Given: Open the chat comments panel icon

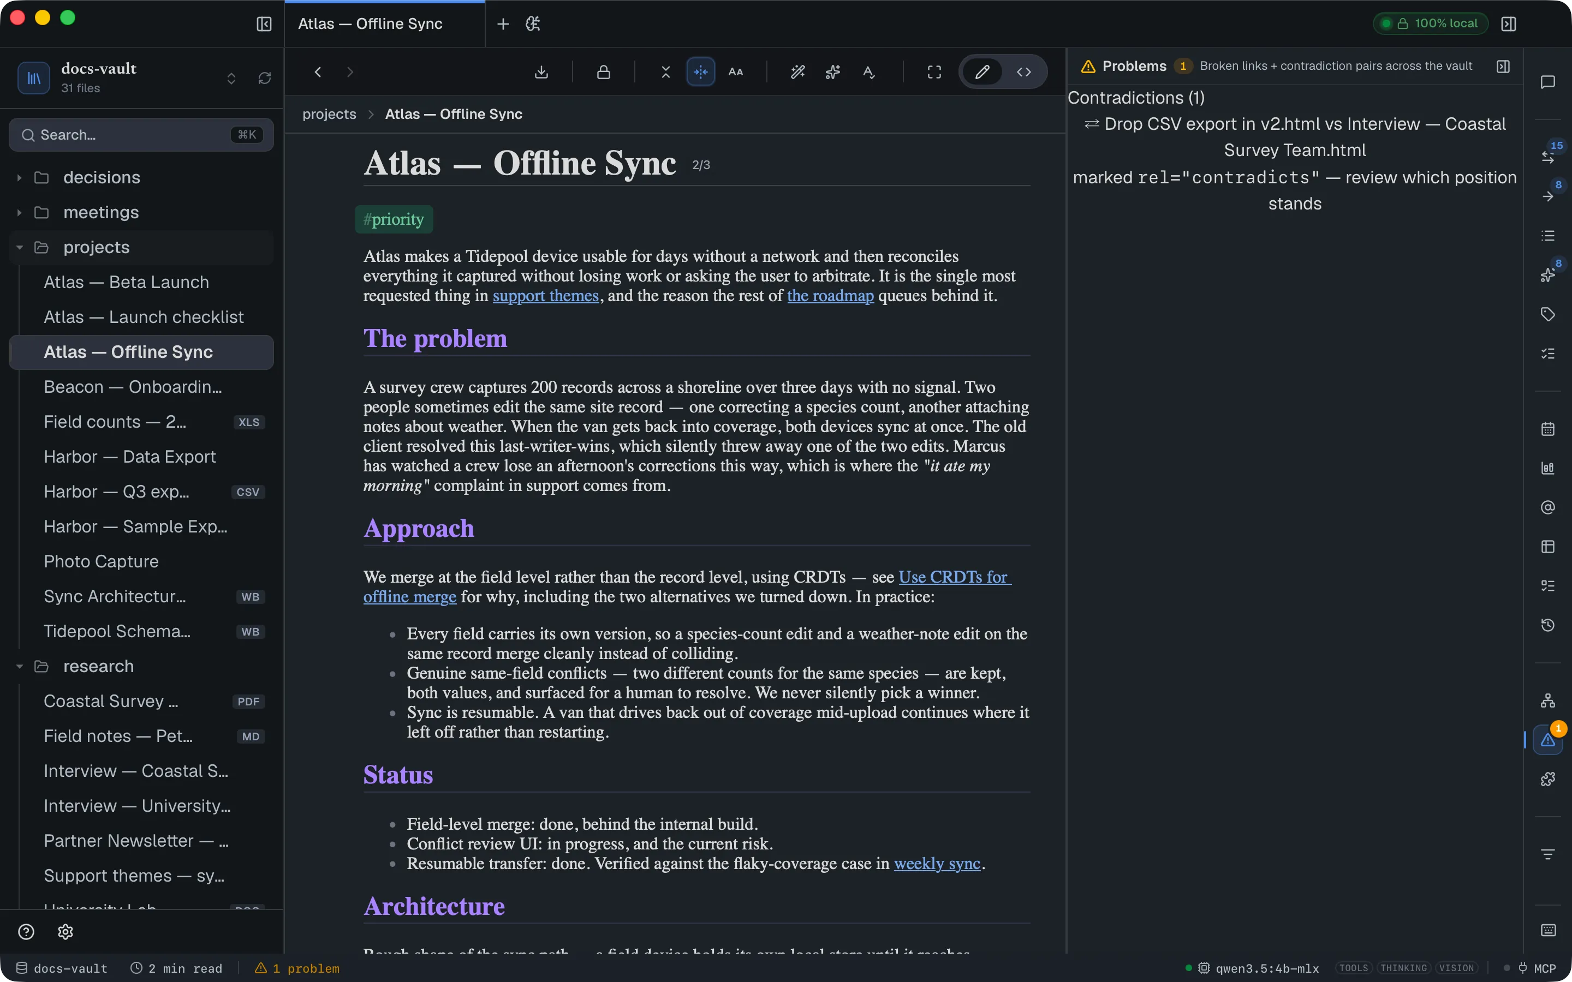Looking at the screenshot, I should click(1548, 82).
